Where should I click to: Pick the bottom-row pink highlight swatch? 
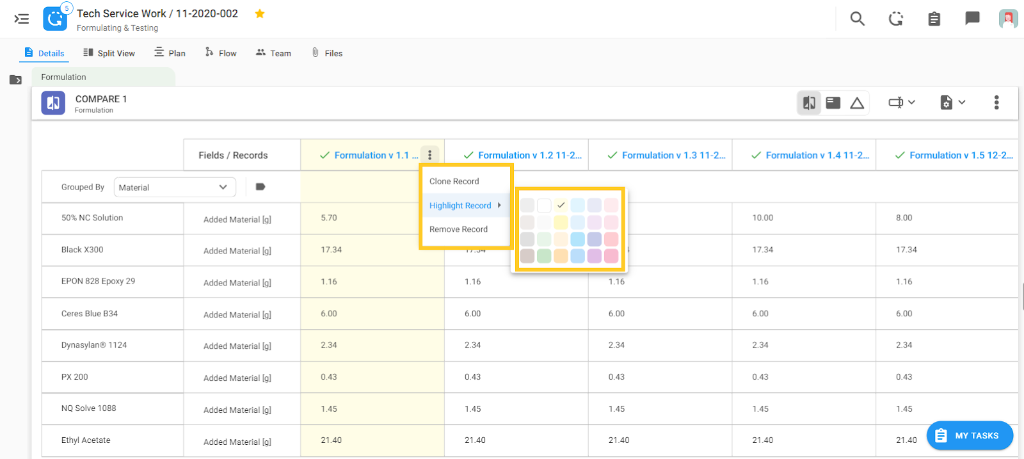coord(611,256)
